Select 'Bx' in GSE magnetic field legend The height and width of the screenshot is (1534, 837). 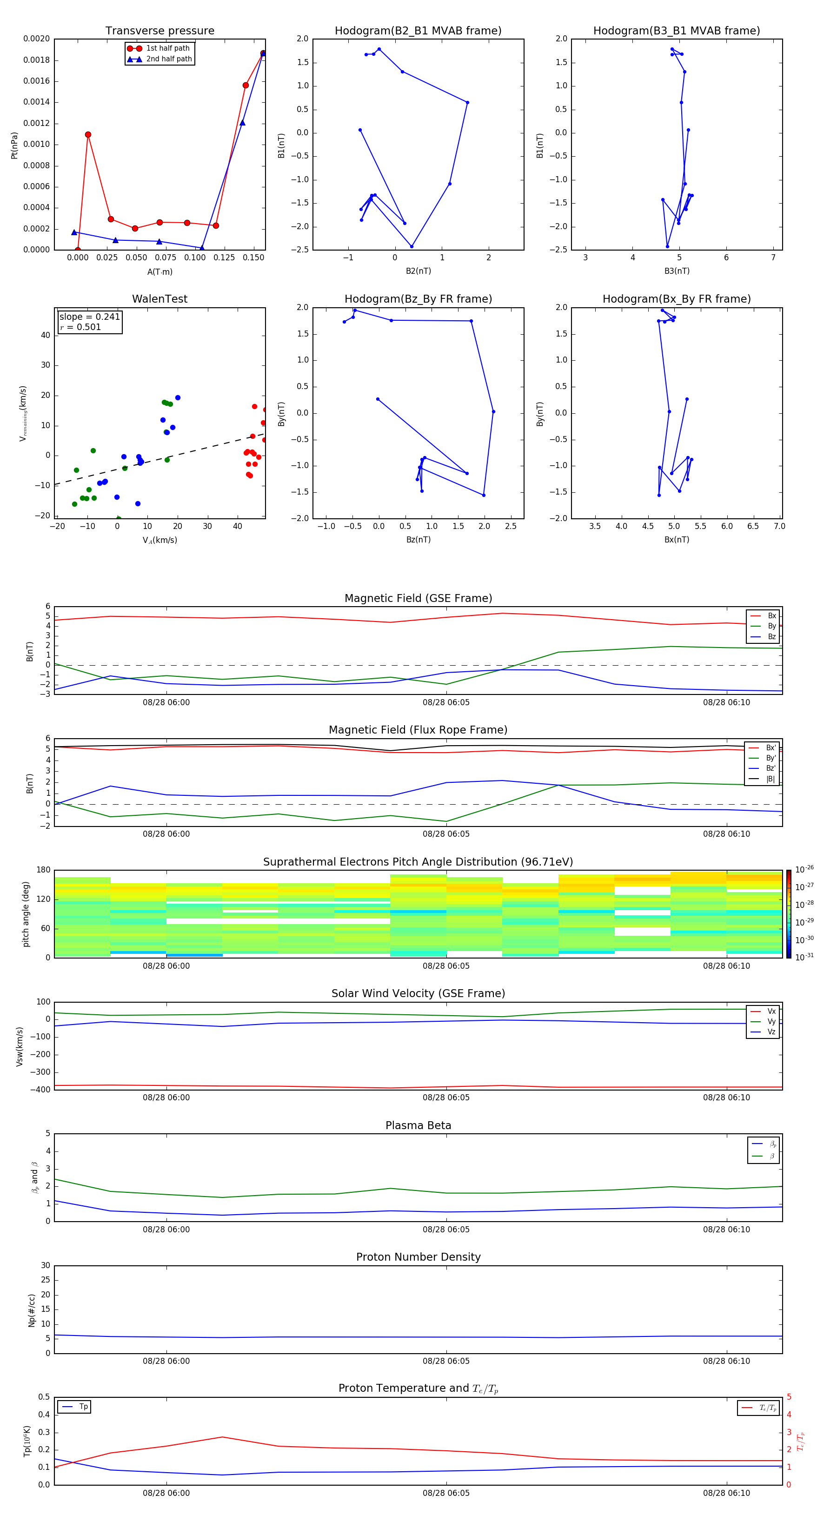click(764, 616)
